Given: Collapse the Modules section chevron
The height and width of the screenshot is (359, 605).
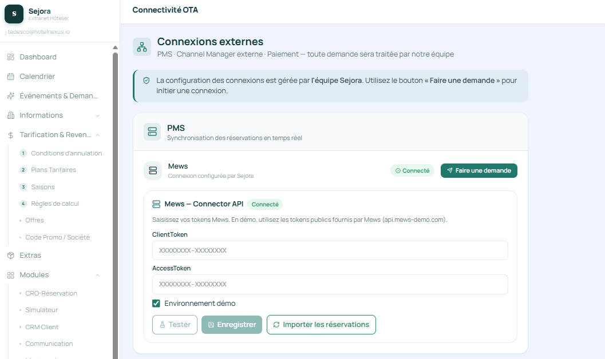Looking at the screenshot, I should (98, 275).
